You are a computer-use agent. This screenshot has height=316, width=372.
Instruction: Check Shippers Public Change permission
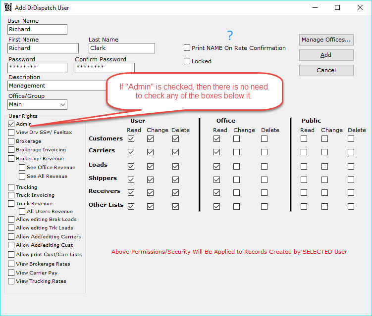(325, 180)
